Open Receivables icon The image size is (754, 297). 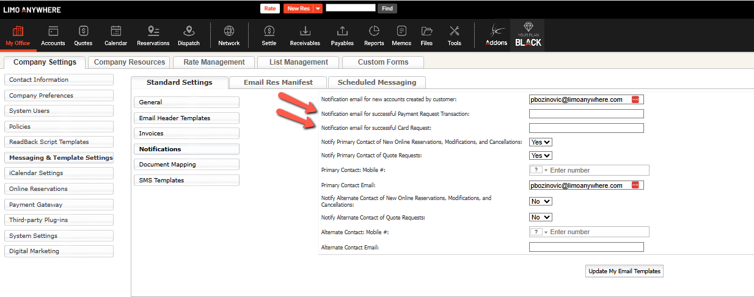coord(305,35)
